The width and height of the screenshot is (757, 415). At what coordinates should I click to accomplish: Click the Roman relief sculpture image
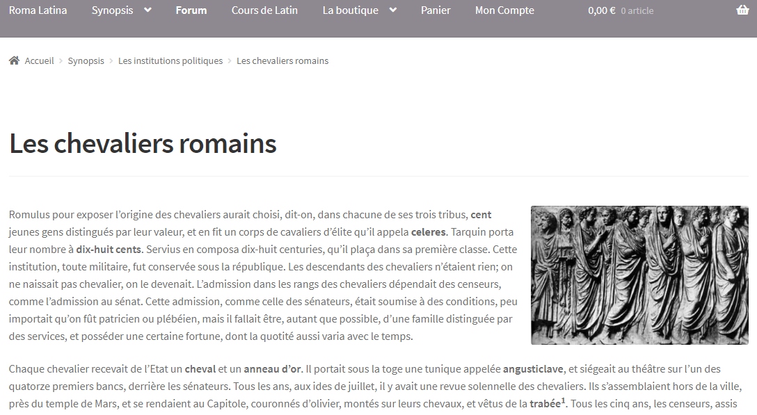[x=639, y=275]
